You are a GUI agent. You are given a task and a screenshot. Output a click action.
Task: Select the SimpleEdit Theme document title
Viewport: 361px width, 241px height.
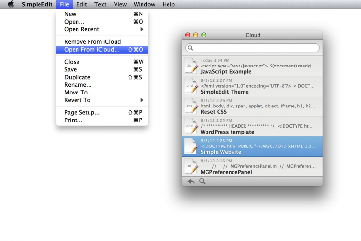coord(224,92)
